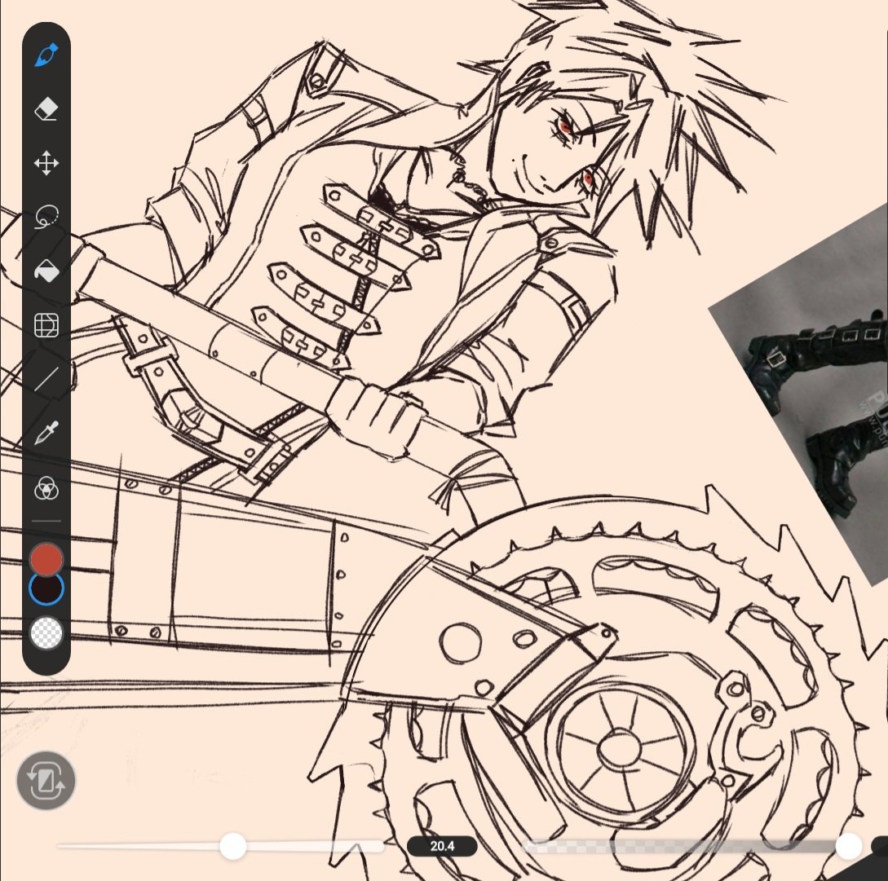
Task: Select the straight Line tool
Action: (46, 379)
